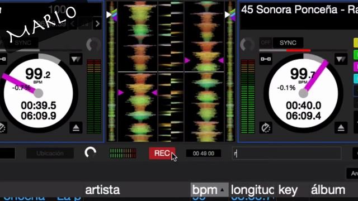Click eject button on right deck
The width and height of the screenshot is (358, 201).
[341, 128]
